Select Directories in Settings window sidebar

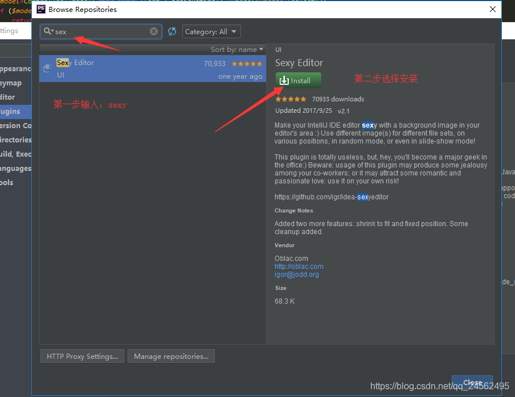tap(16, 140)
